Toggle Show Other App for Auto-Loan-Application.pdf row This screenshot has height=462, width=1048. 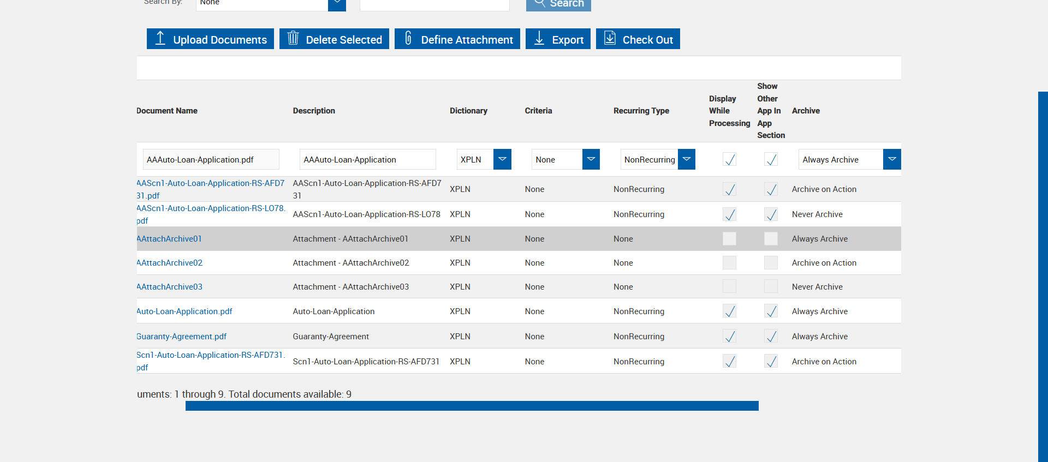click(x=771, y=311)
